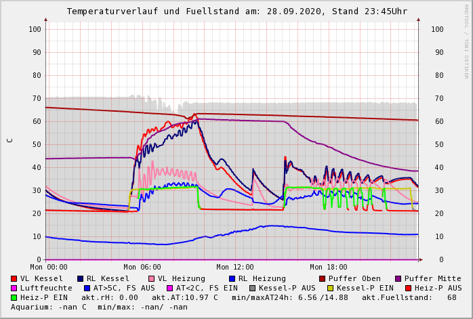Viewport: 473px width, 319px height.
Task: Click the magenta Luftfeuchte legend swatch
Action: [14, 288]
